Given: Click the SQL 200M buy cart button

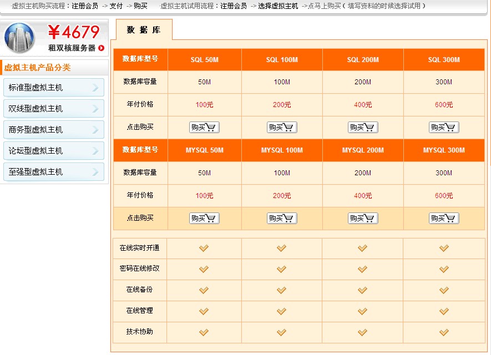Looking at the screenshot, I should (x=363, y=128).
